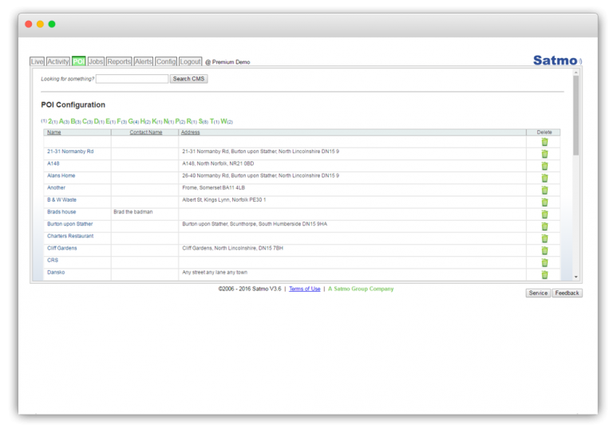Image resolution: width=613 pixels, height=429 pixels.
Task: Click trash icon beside Brads house
Action: click(x=544, y=214)
